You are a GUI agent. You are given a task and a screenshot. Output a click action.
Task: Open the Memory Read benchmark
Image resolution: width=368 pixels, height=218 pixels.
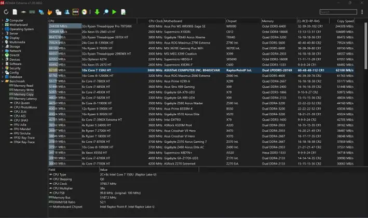23,86
